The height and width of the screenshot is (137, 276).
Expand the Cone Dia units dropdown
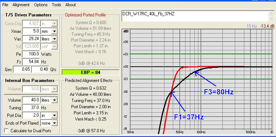55,24
